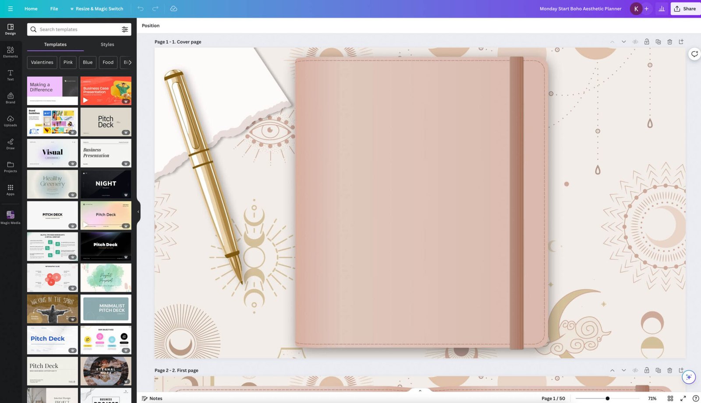Open template search filters
This screenshot has height=403, width=701.
[x=125, y=29]
